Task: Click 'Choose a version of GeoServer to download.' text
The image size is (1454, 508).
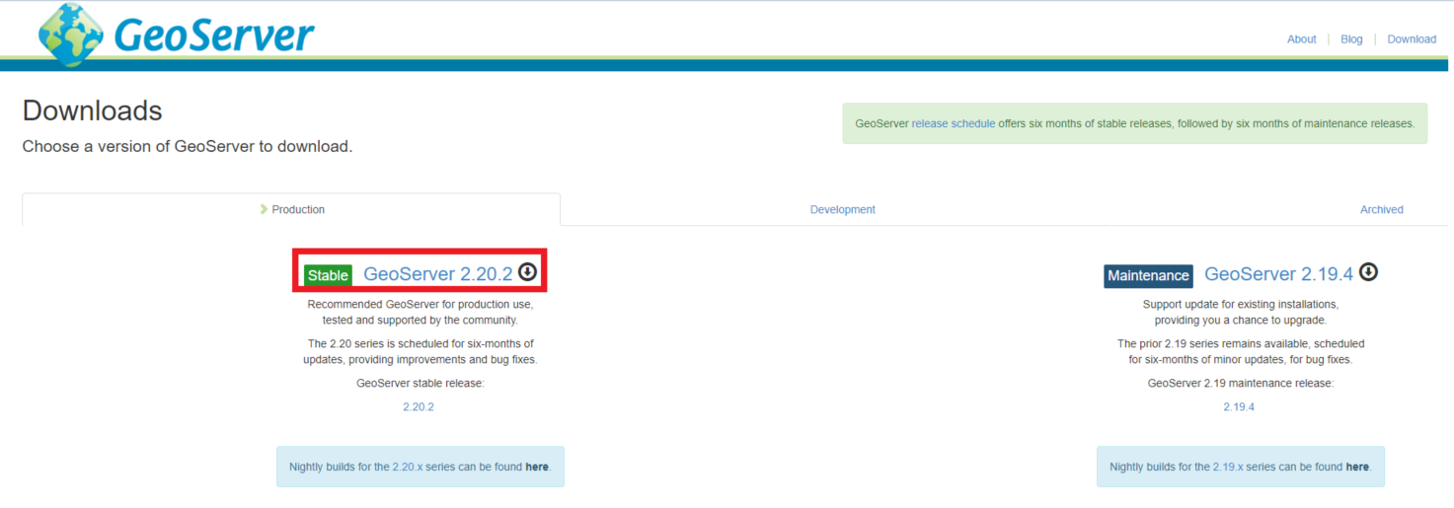Action: (x=188, y=147)
